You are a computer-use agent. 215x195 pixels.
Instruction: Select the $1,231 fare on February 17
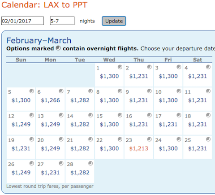pos(168,125)
